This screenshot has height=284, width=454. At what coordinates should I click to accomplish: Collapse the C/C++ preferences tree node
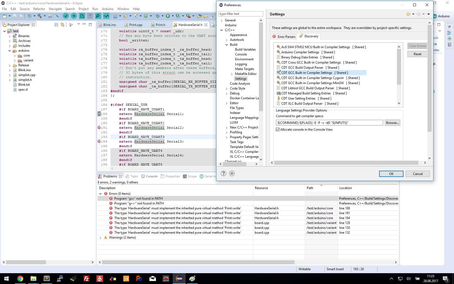(222, 30)
